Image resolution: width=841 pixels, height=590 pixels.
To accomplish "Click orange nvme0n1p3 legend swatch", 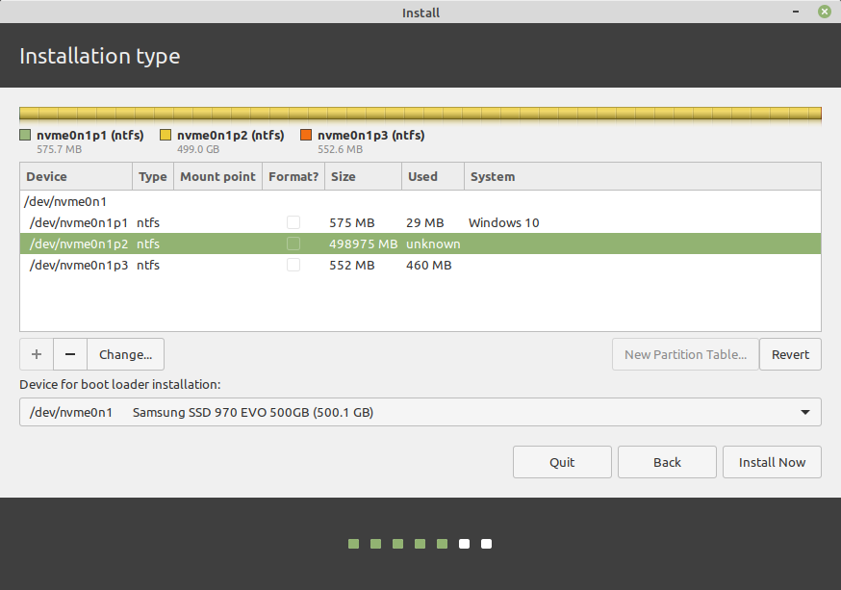I will (306, 135).
